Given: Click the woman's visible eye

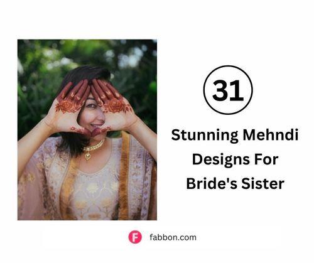Looking at the screenshot, I should (89, 105).
